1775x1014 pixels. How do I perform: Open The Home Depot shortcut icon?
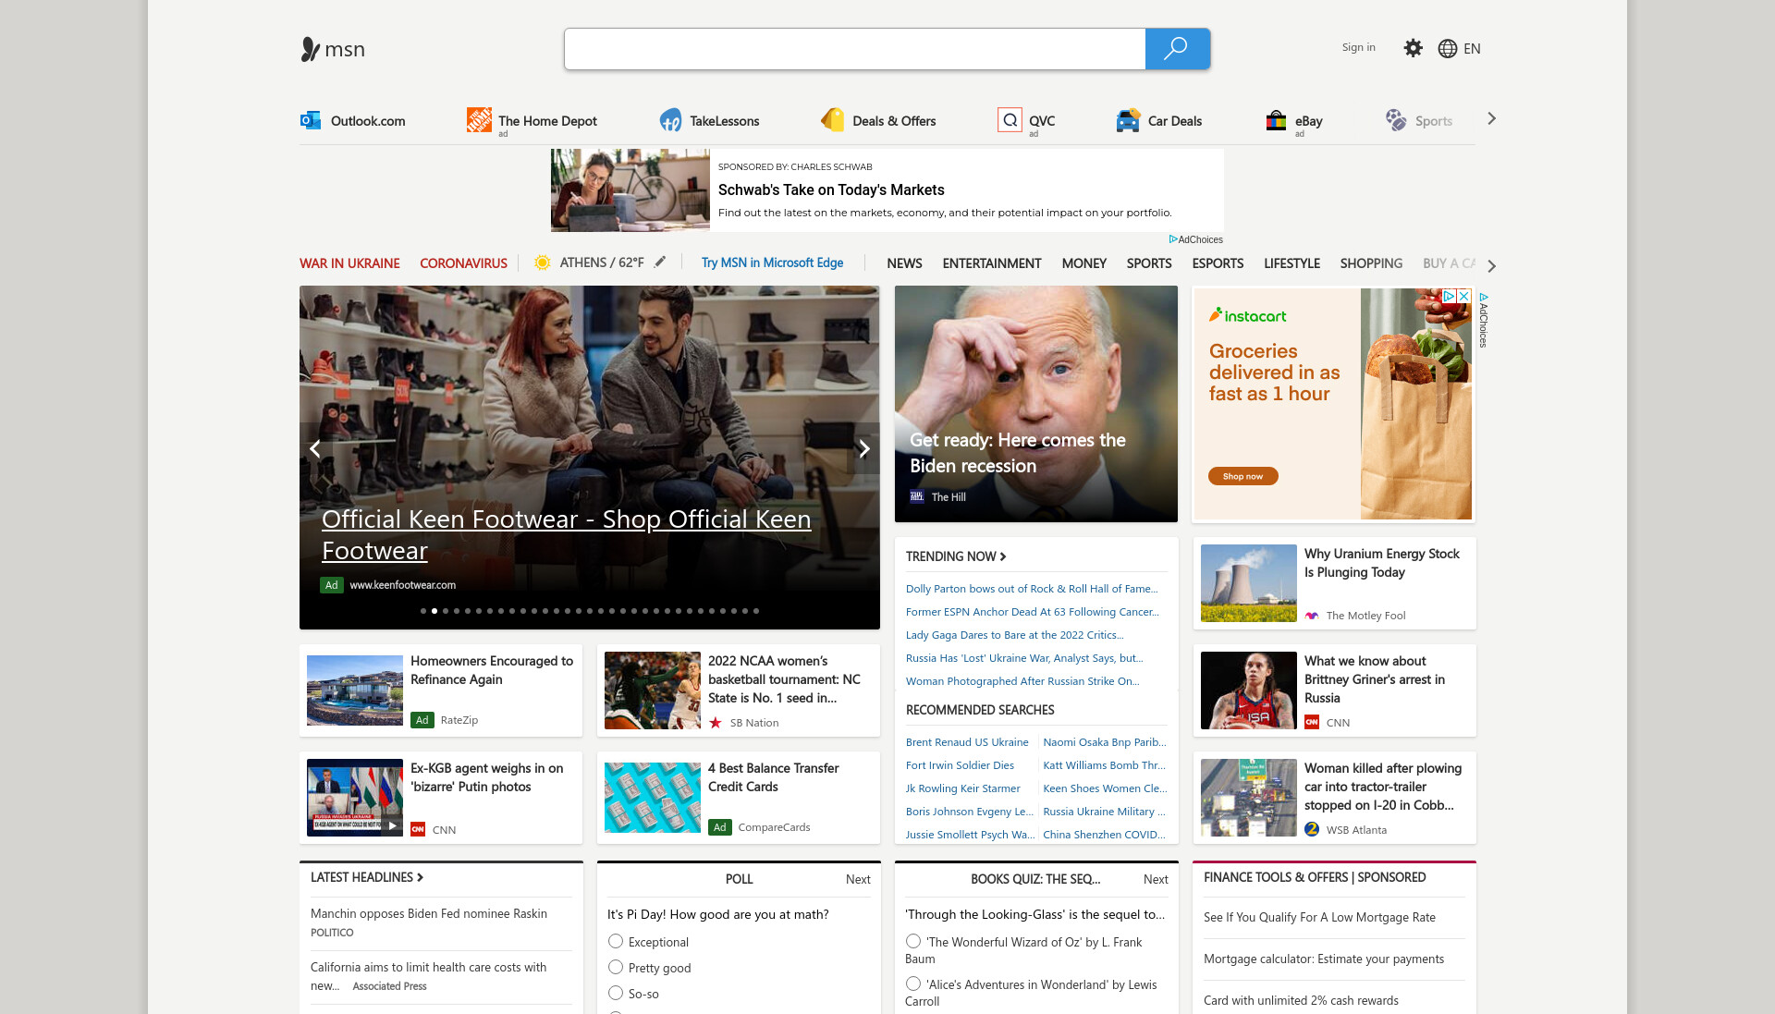point(479,120)
